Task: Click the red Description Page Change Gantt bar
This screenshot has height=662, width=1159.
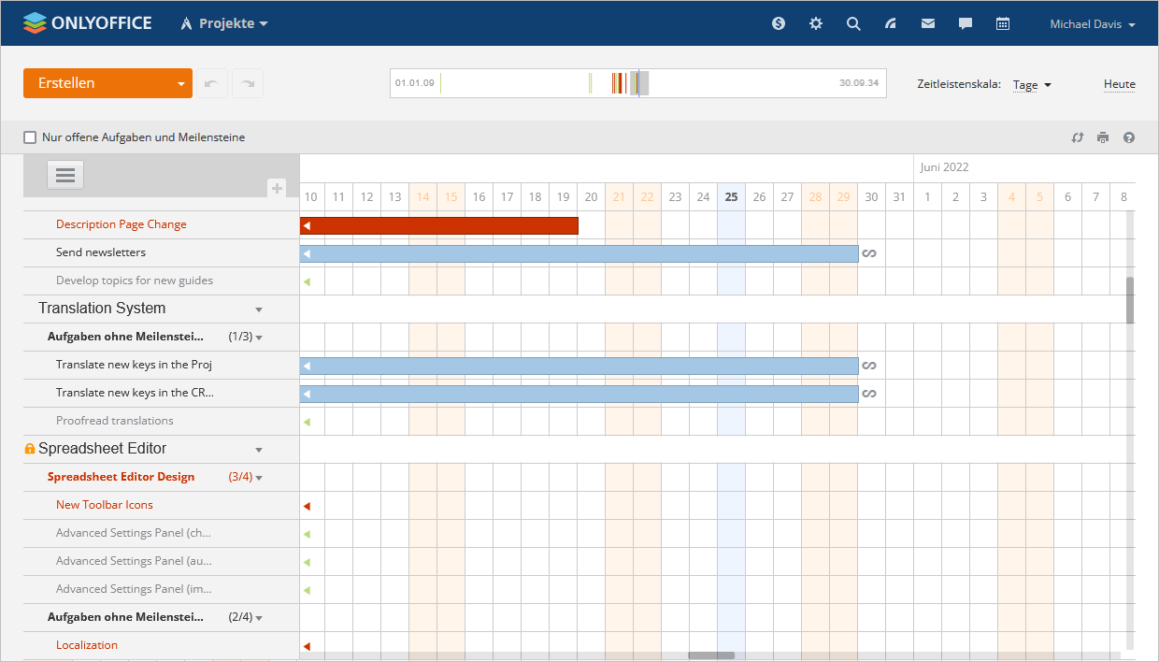Action: pyautogui.click(x=439, y=225)
